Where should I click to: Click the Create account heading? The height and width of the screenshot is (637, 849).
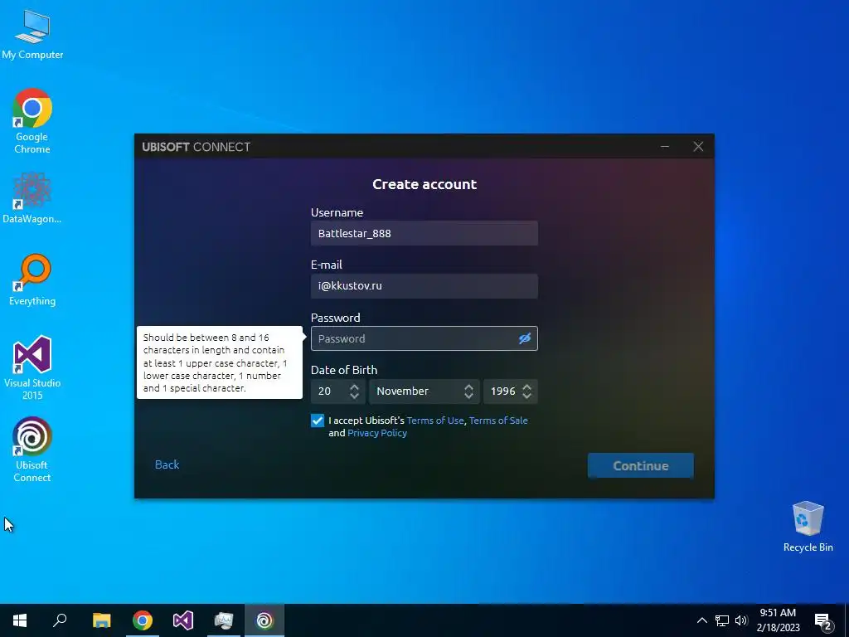pos(424,184)
